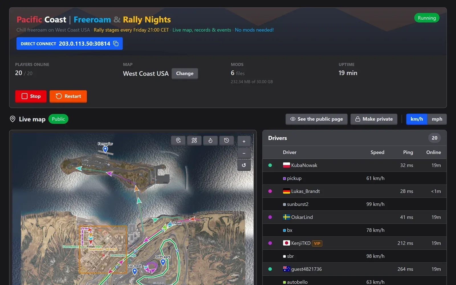Zoom out on the live map
The width and height of the screenshot is (456, 285).
pos(244,153)
